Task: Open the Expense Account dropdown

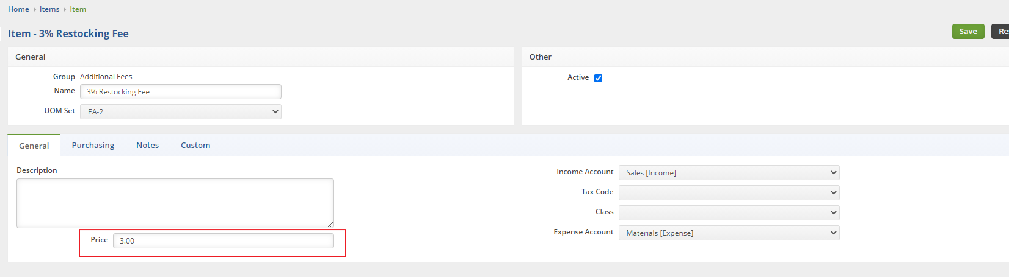Action: (x=729, y=233)
